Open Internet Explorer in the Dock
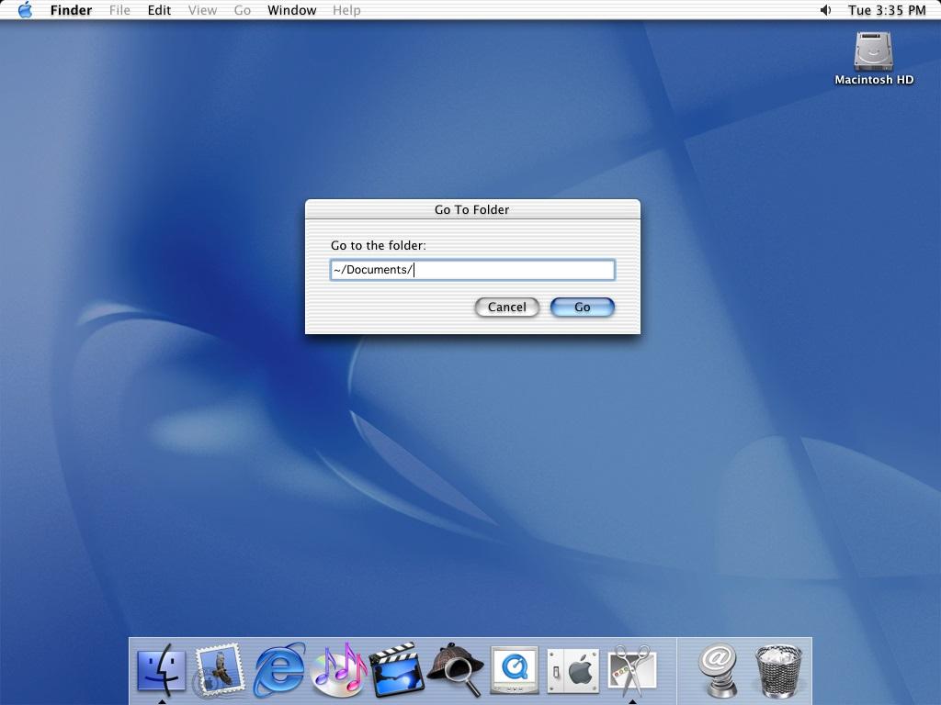 (279, 670)
